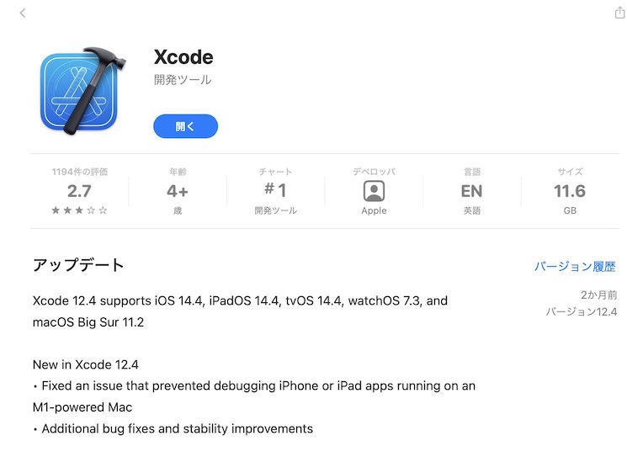
Task: Click the デベロッパ developer label
Action: (x=374, y=172)
